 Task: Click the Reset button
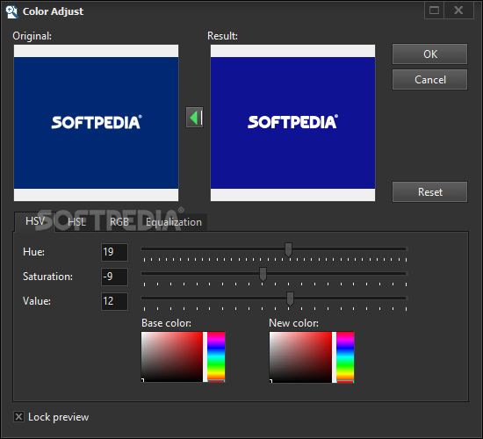point(429,192)
